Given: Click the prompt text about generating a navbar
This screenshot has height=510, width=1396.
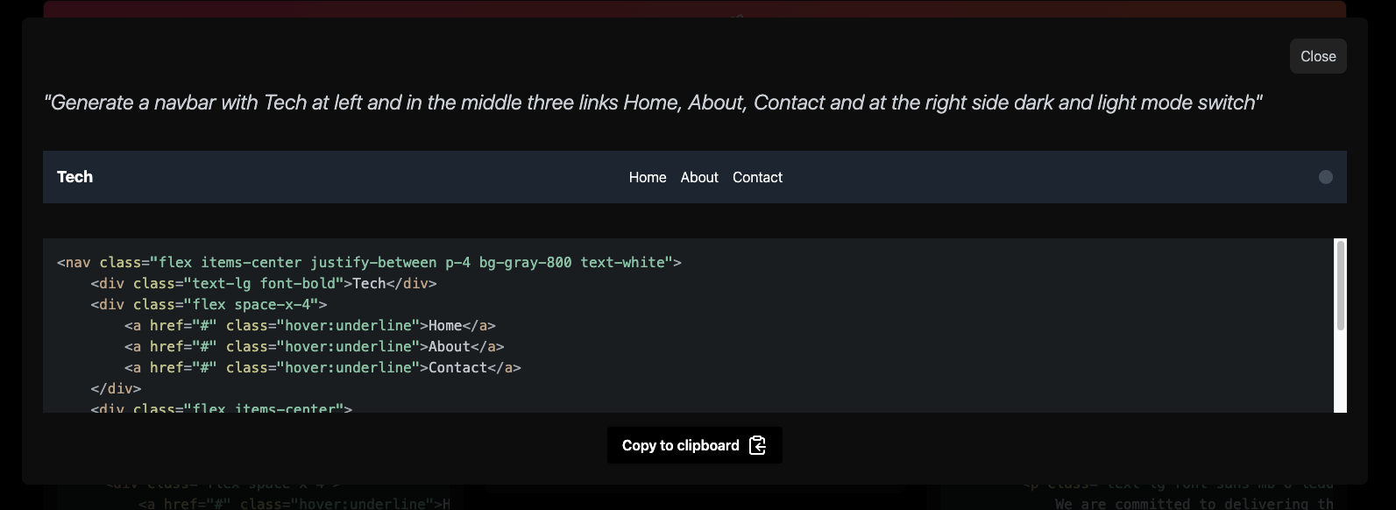Looking at the screenshot, I should click(653, 103).
